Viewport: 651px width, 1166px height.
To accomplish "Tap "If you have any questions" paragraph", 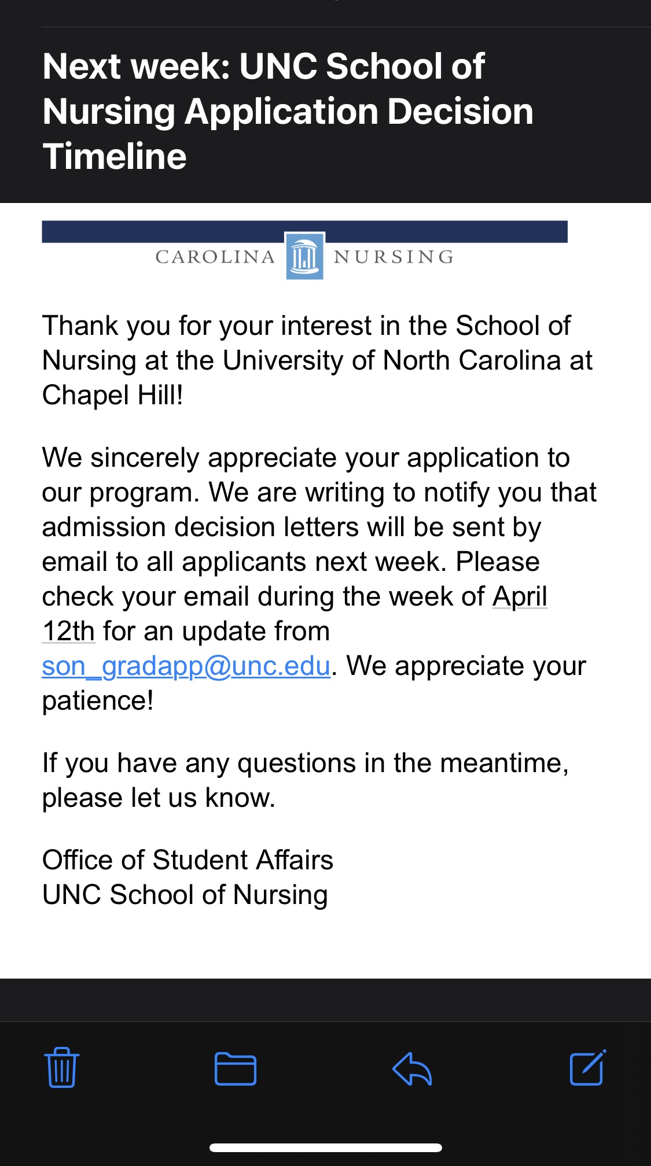I will tap(306, 780).
